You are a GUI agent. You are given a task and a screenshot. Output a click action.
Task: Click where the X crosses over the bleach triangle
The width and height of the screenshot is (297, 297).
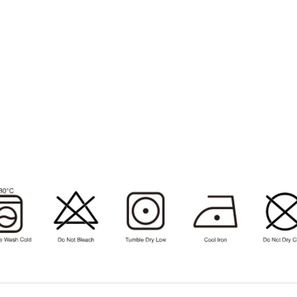76,213
